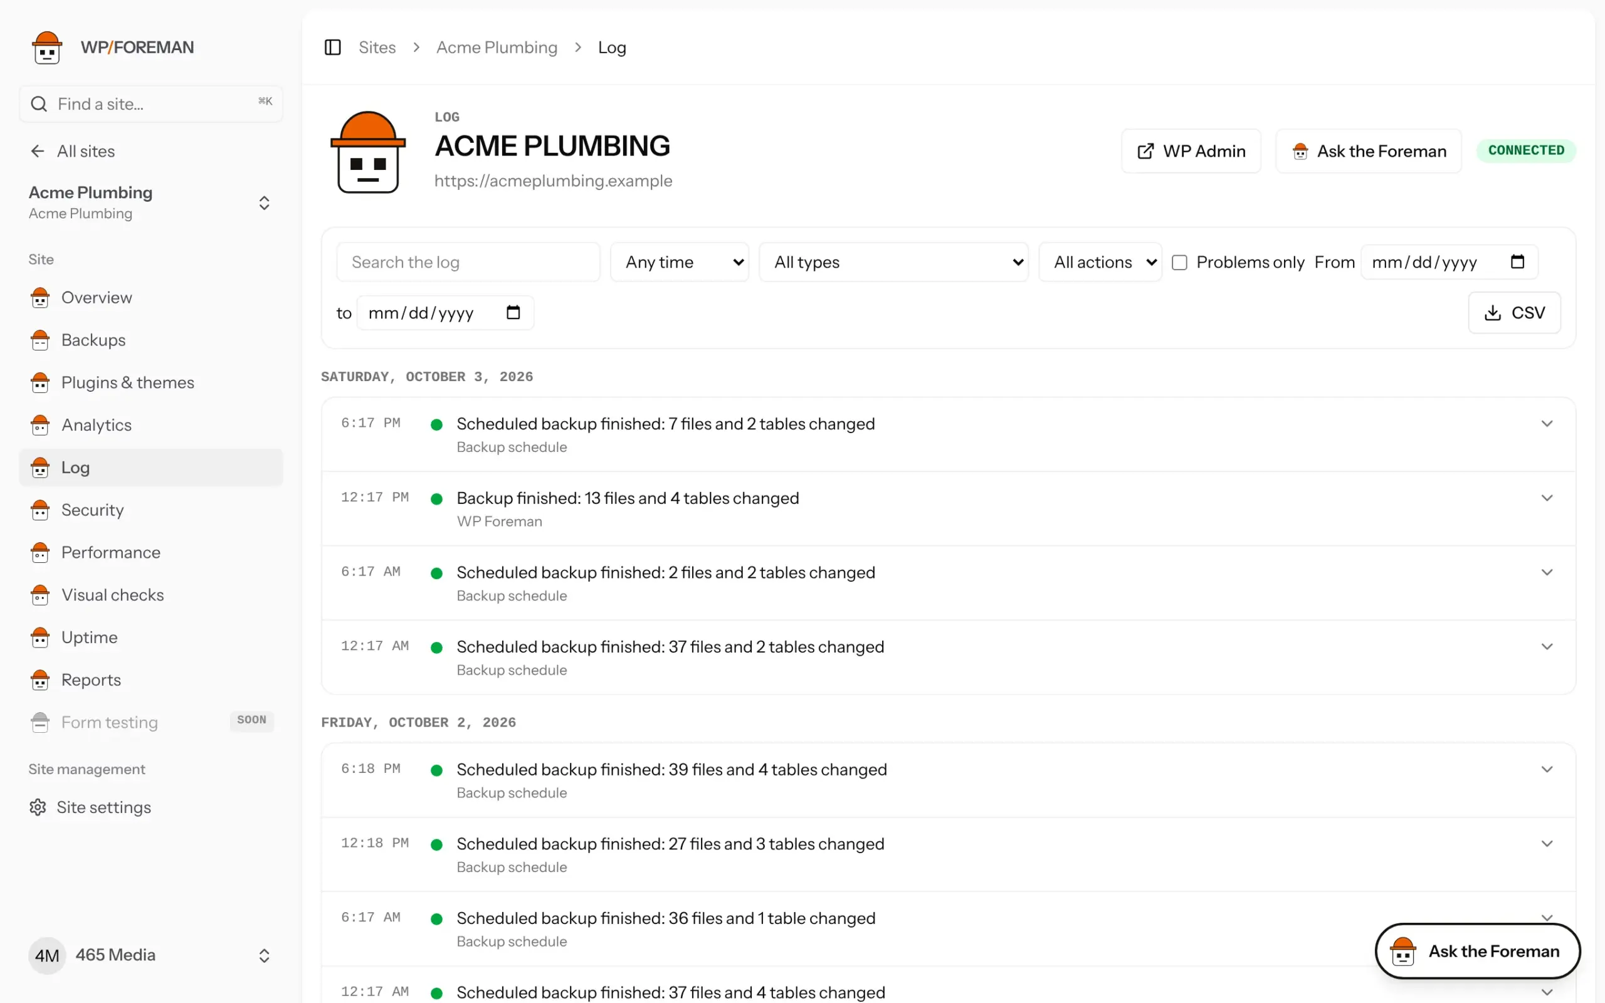
Task: Click the CONNECTED status badge
Action: click(x=1526, y=150)
